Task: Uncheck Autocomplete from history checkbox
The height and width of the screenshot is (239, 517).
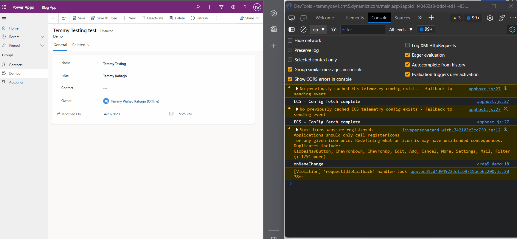Action: pyautogui.click(x=407, y=65)
